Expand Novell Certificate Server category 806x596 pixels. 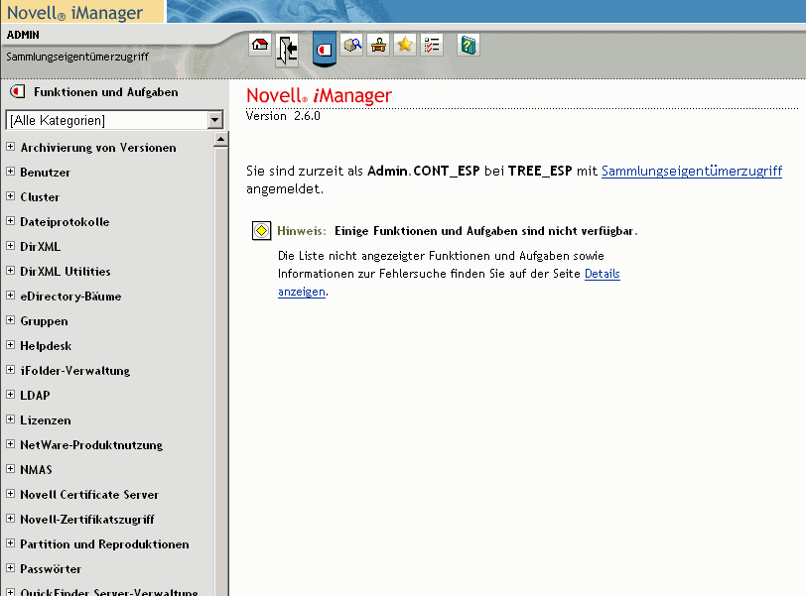click(10, 493)
